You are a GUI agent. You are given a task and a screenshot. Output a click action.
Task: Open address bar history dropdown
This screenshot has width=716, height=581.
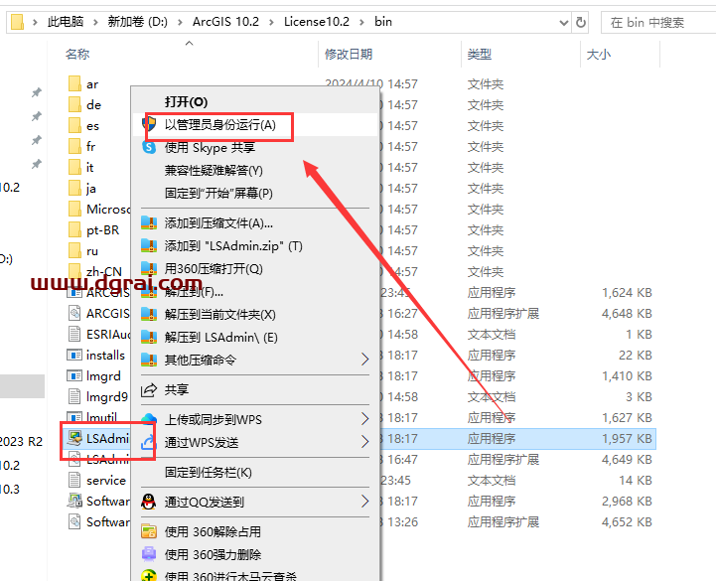point(564,23)
